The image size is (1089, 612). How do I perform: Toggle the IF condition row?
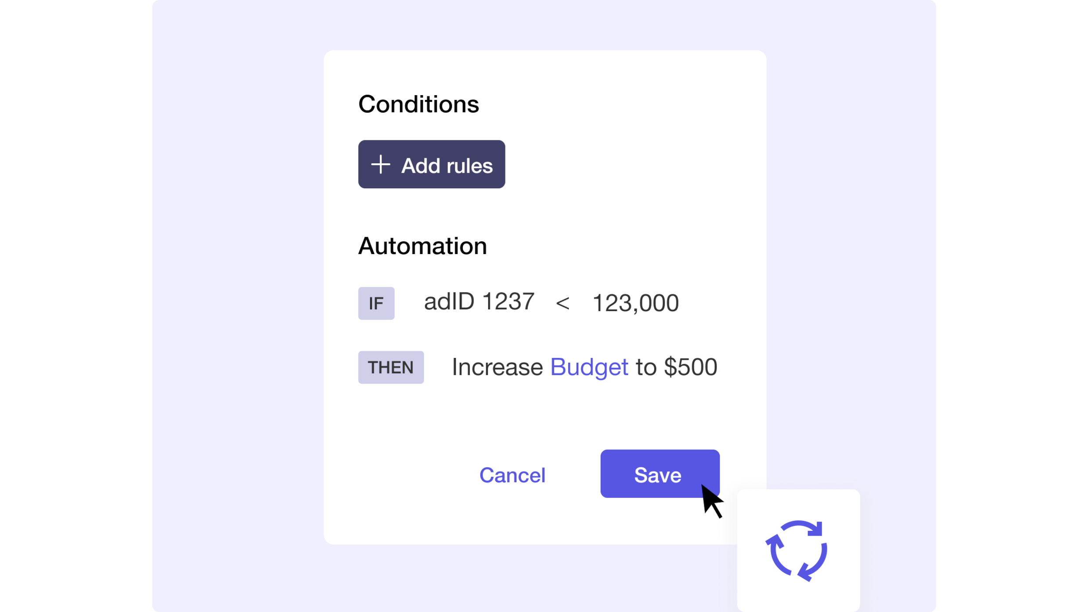(x=518, y=303)
